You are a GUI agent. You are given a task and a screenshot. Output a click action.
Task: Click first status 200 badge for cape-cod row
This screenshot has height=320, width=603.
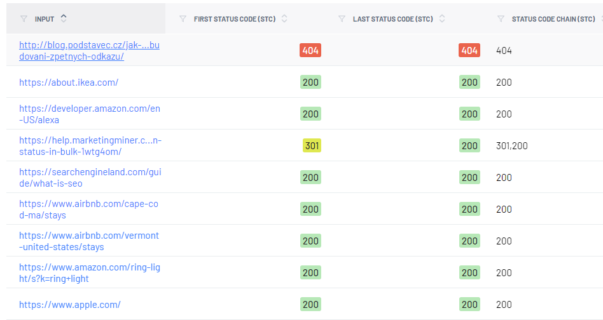point(311,209)
